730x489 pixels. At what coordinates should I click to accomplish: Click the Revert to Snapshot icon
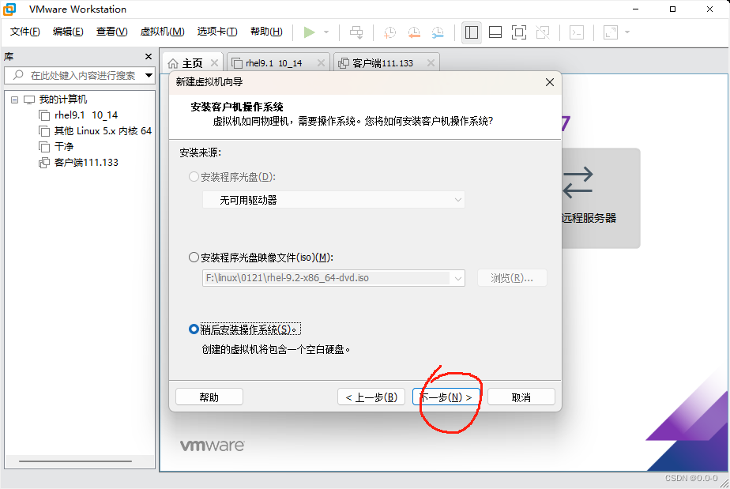click(414, 32)
